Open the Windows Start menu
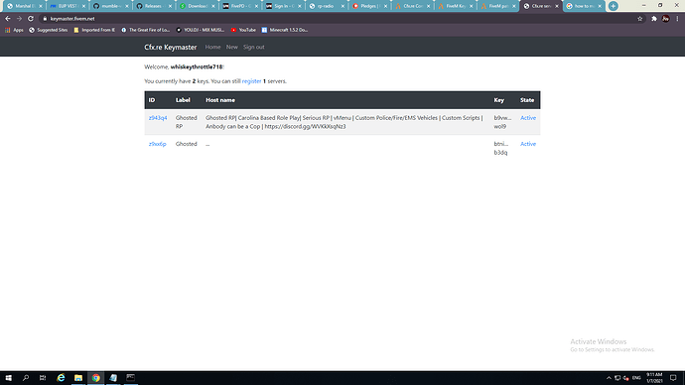Viewport: 685px width, 385px height. coord(8,378)
